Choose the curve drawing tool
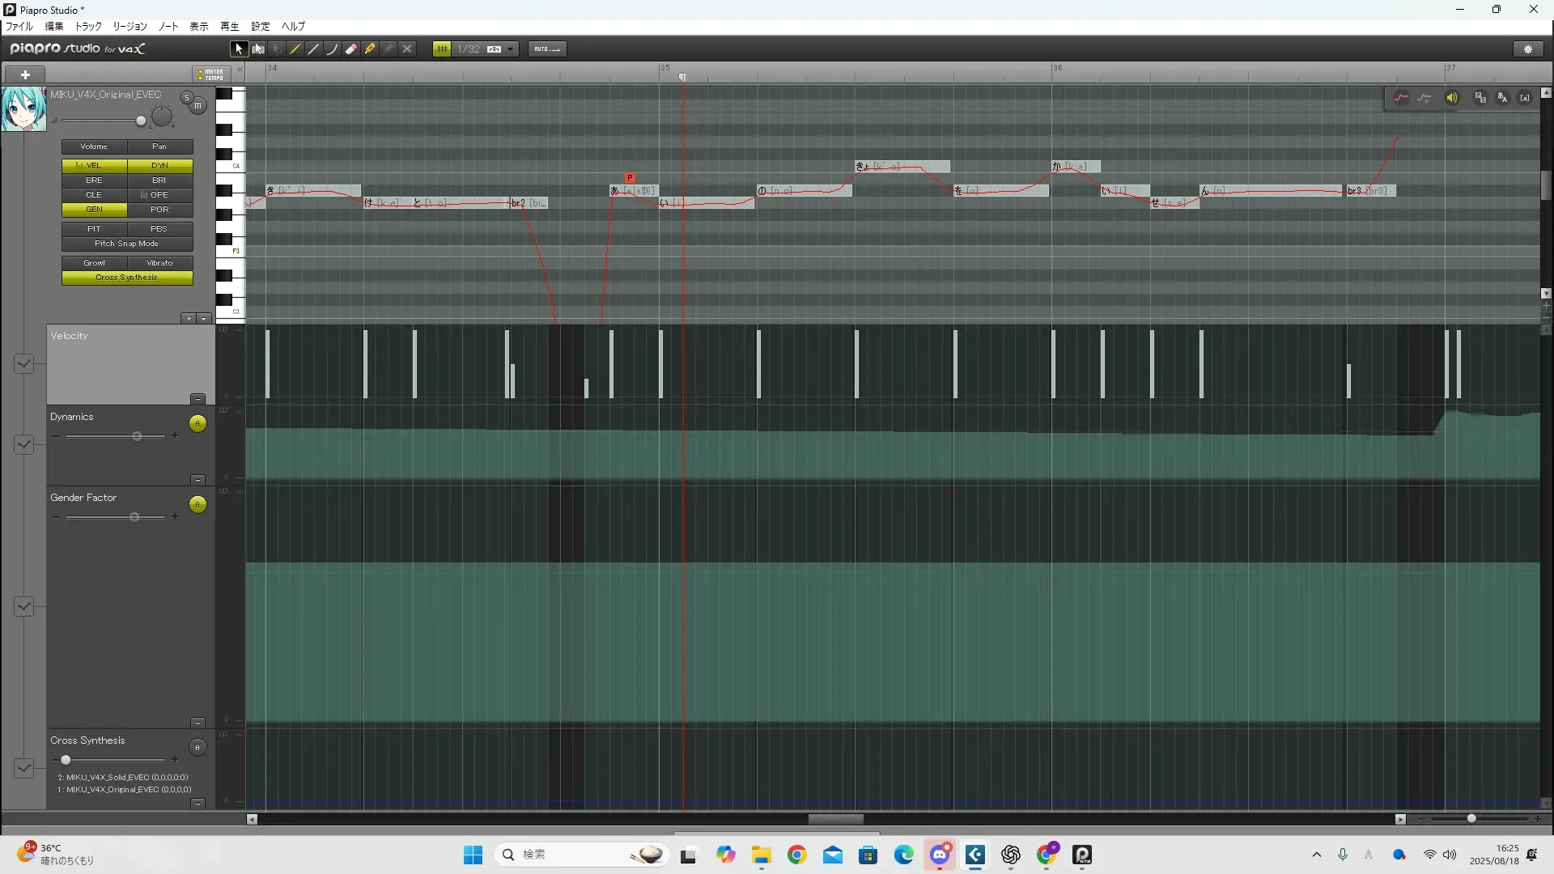The width and height of the screenshot is (1554, 874). tap(333, 49)
